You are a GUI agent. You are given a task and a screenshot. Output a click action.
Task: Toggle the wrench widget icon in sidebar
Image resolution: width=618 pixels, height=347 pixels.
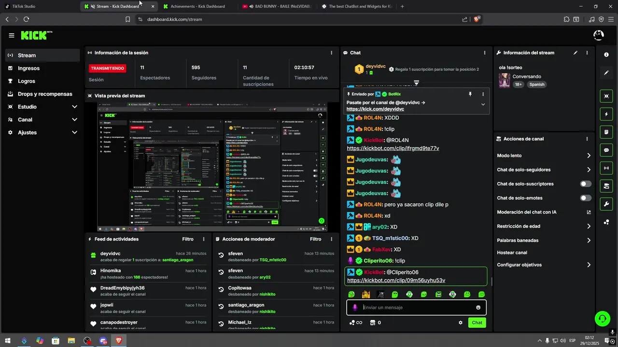click(x=606, y=204)
